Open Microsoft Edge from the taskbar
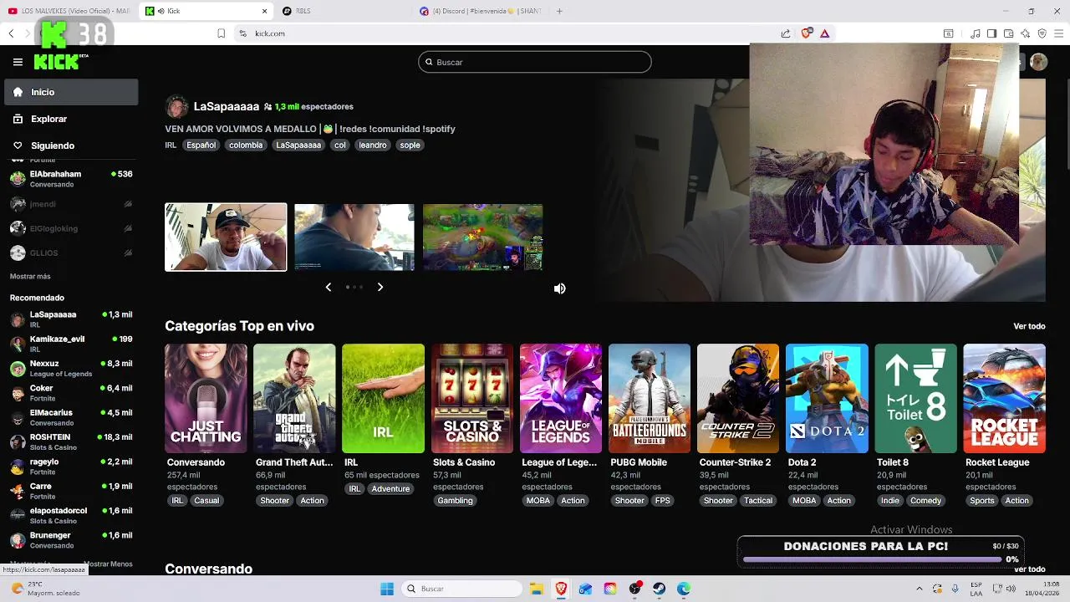Image resolution: width=1070 pixels, height=602 pixels. pos(684,589)
